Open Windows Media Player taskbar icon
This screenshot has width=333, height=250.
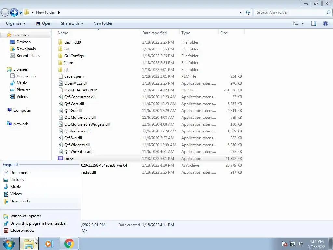coord(49,243)
